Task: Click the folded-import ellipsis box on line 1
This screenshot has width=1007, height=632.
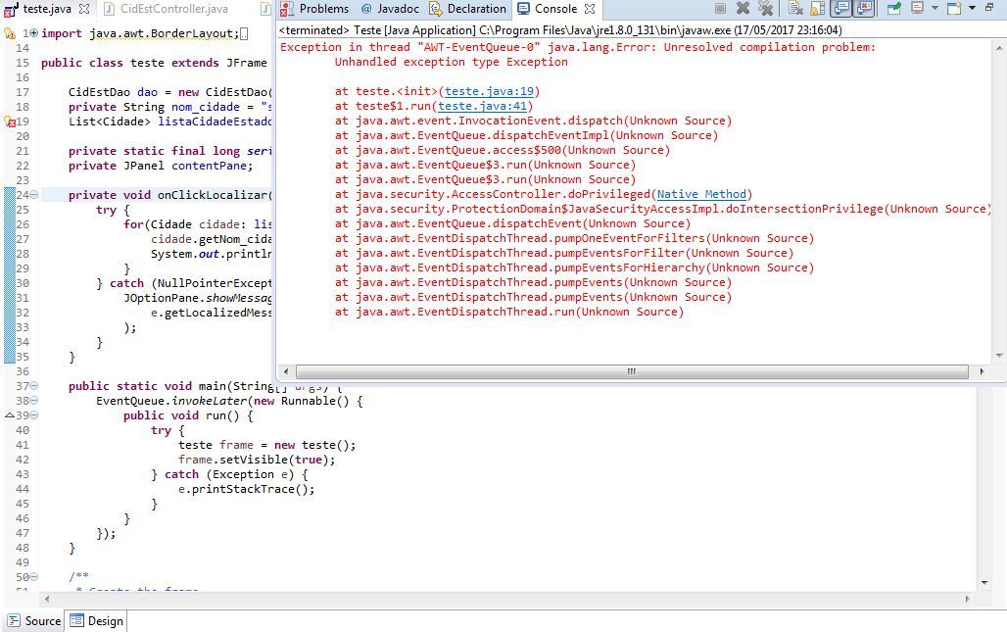Action: click(244, 33)
